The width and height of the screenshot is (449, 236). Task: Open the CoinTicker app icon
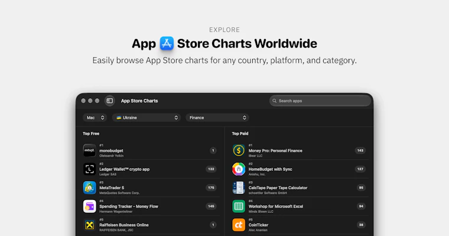239,225
